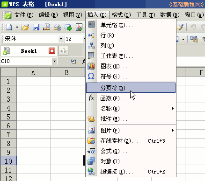Open the 格式(O) menu
The height and width of the screenshot is (181, 205).
121,15
